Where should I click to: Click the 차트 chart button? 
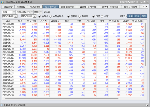click(x=144, y=16)
